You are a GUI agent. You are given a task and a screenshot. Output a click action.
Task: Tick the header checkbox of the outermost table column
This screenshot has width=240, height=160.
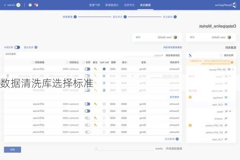pos(33,62)
